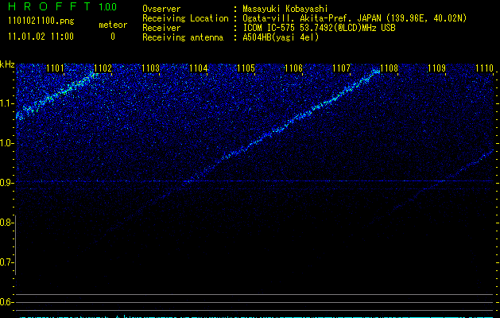Image resolution: width=500 pixels, height=318 pixels.
Task: Click time marker 1102
Action: (x=103, y=68)
